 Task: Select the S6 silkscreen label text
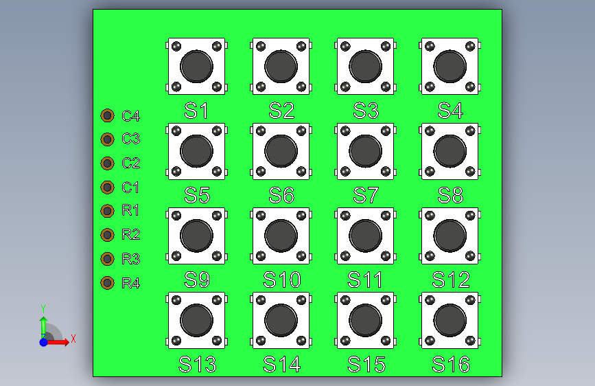pyautogui.click(x=281, y=195)
